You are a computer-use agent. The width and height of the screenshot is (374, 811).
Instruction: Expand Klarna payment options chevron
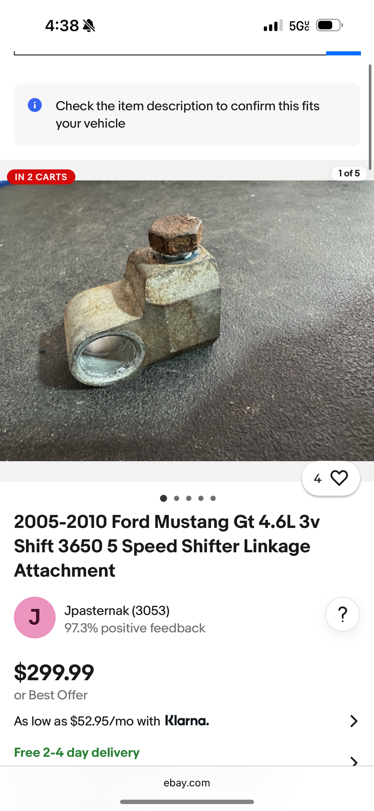point(354,721)
